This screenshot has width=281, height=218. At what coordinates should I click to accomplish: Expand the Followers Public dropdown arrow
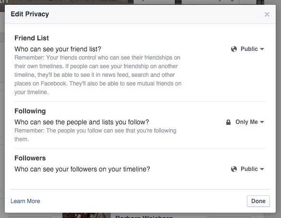(x=262, y=169)
